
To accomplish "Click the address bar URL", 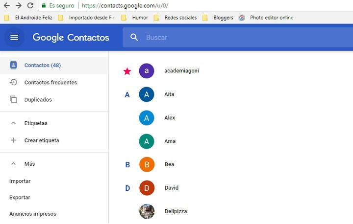I will tap(125, 5).
